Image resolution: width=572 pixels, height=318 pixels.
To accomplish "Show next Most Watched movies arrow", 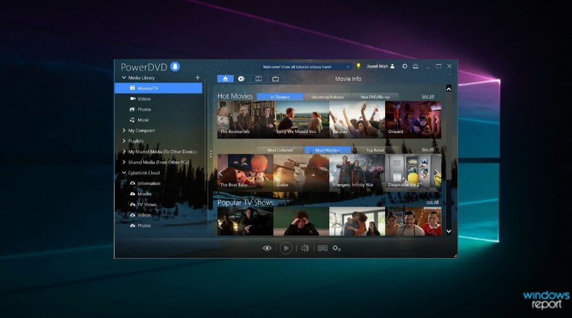I will (x=437, y=173).
